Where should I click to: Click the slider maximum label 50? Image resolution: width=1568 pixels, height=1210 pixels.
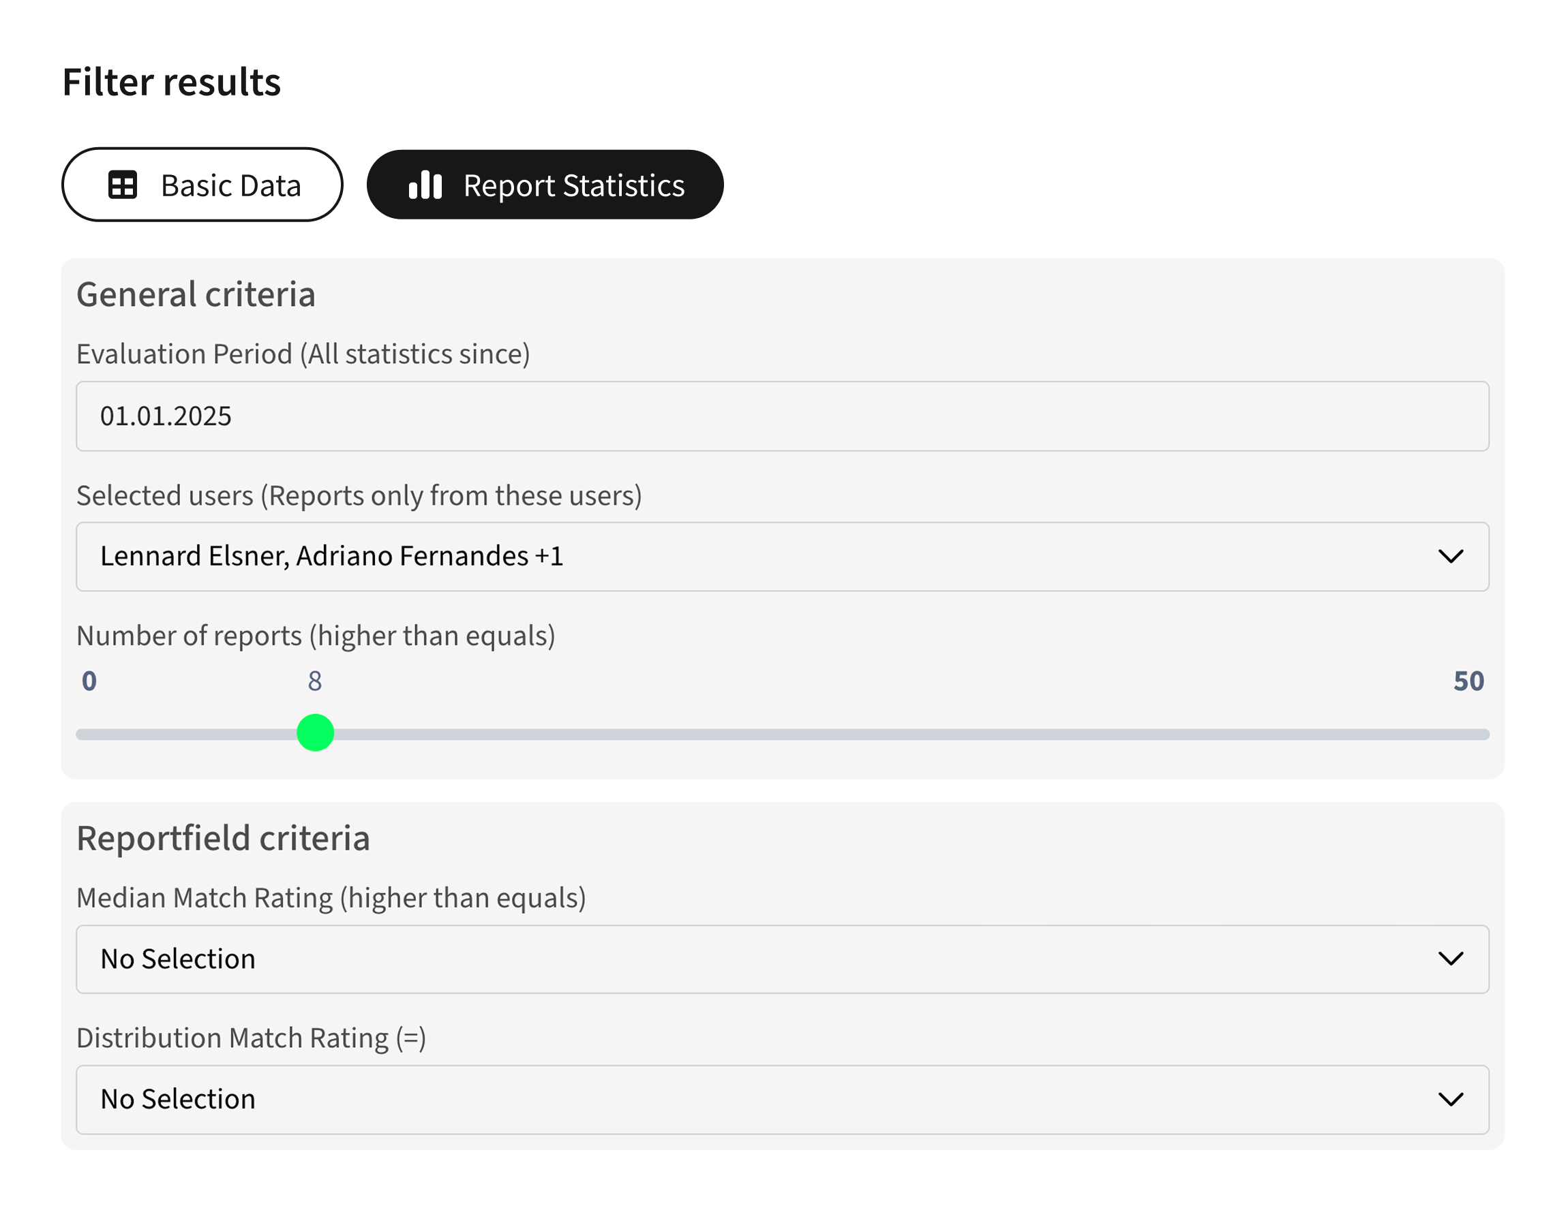(1468, 681)
